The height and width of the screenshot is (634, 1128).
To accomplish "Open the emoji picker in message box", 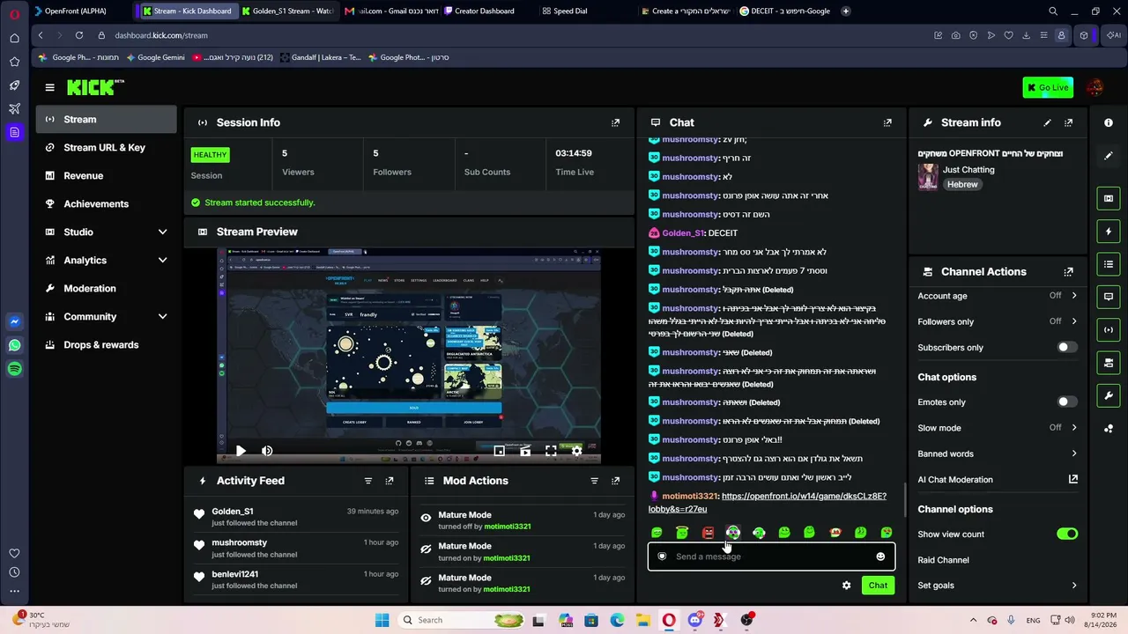I will coord(880,557).
